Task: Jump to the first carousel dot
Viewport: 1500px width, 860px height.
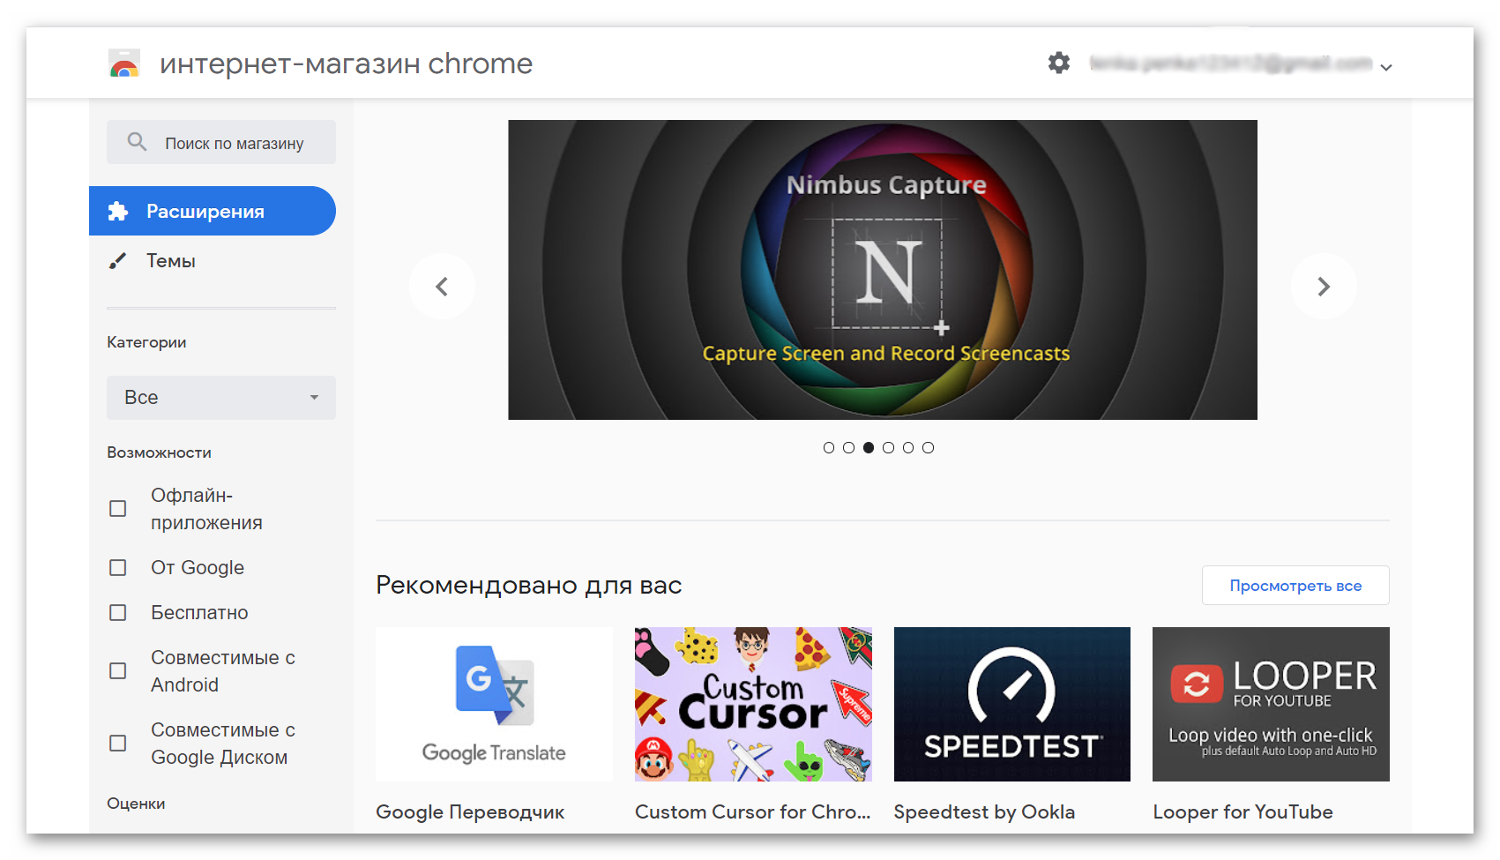Action: pyautogui.click(x=829, y=448)
